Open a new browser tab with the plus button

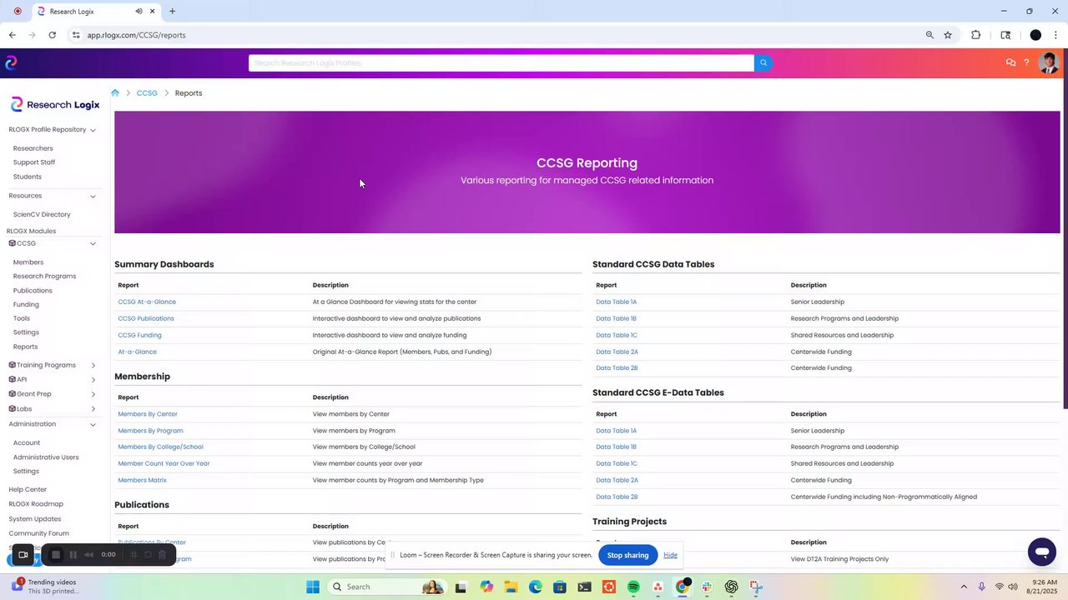point(173,12)
